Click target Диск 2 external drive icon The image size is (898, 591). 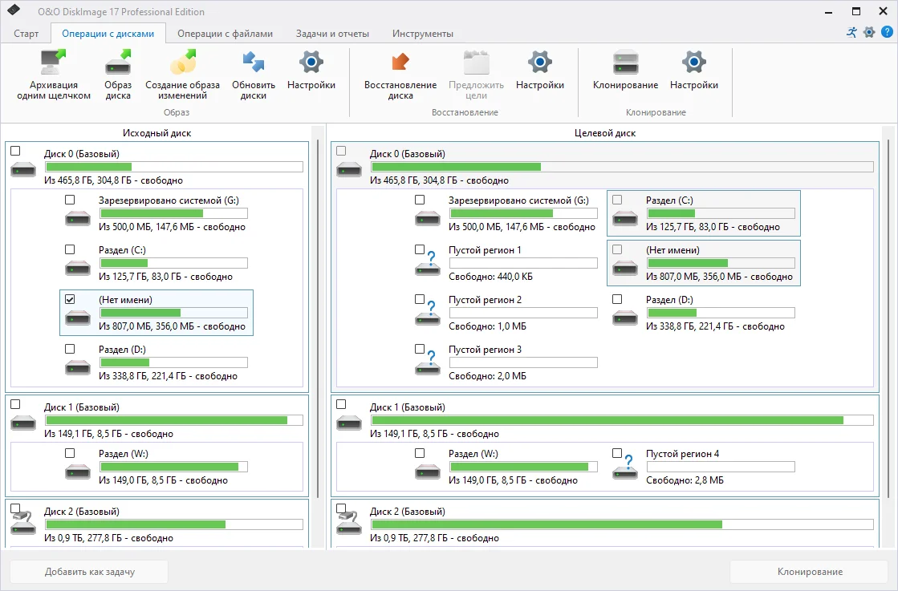349,523
